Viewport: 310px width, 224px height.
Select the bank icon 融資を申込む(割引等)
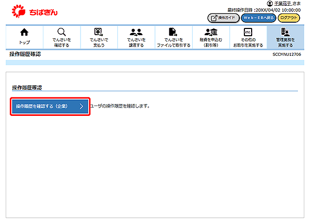(210, 33)
